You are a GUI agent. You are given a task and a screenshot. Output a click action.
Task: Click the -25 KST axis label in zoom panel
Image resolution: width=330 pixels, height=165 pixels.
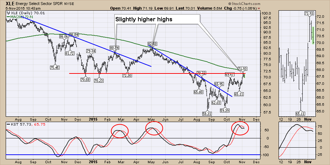point(319,155)
